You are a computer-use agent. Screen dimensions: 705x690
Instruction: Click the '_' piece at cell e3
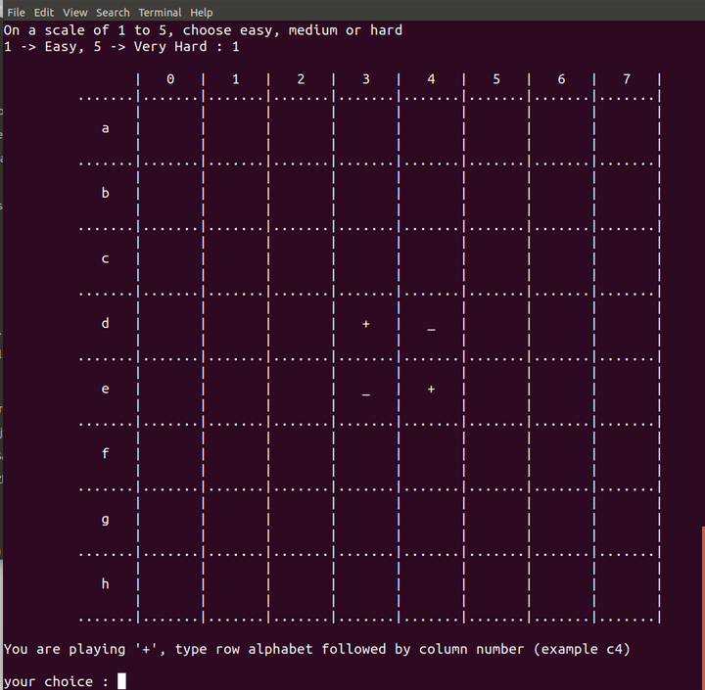tap(366, 391)
